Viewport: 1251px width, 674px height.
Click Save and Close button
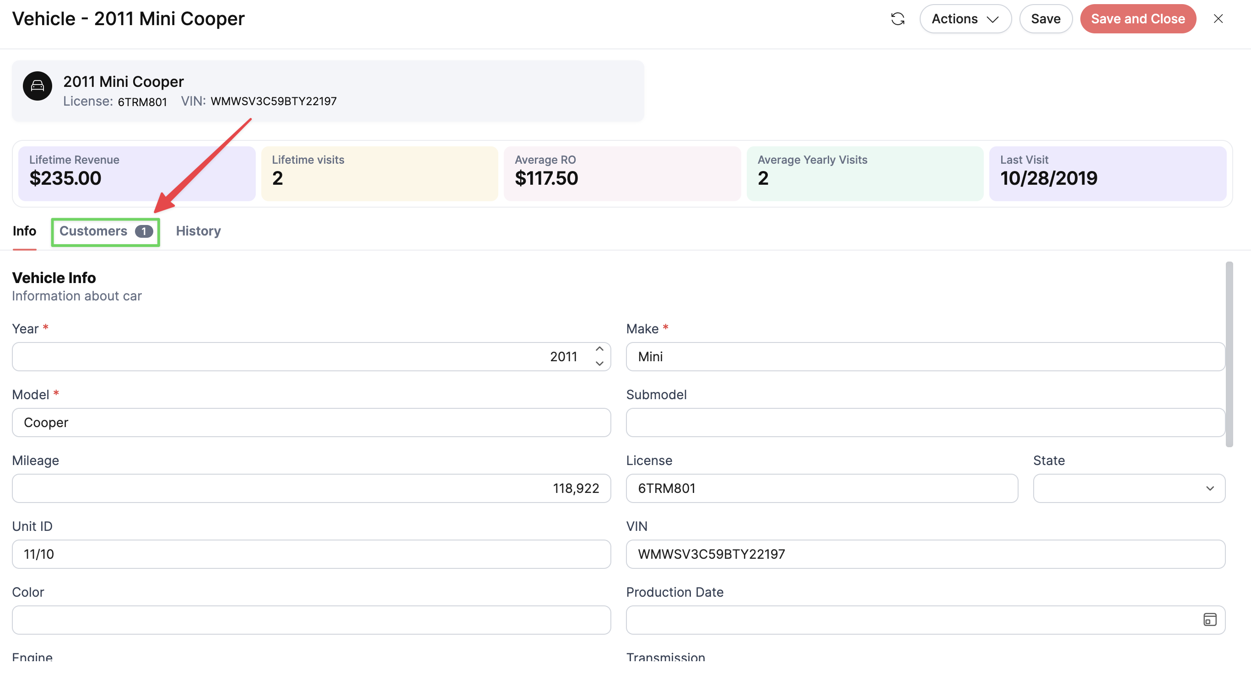pos(1138,19)
